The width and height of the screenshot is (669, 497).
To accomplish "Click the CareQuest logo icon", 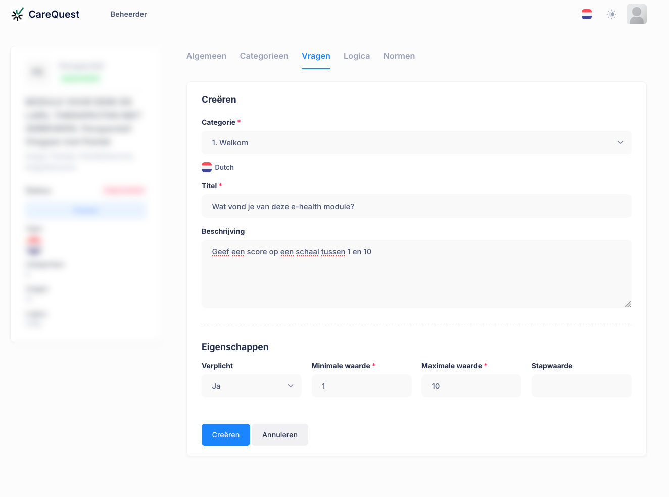I will [x=18, y=14].
